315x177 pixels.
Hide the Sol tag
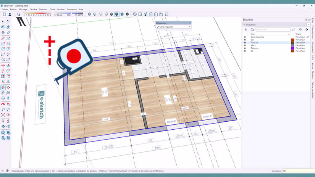click(245, 40)
